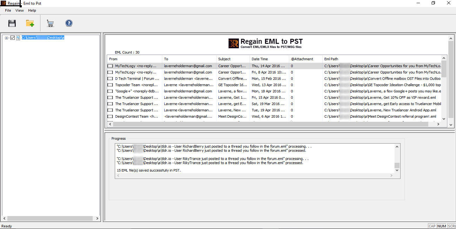Sort by the Eml Path column header

[x=382, y=59]
